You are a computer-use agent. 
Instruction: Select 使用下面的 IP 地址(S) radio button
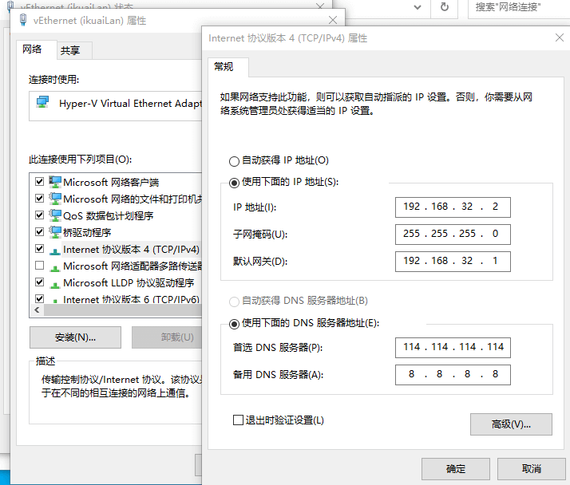(x=234, y=183)
